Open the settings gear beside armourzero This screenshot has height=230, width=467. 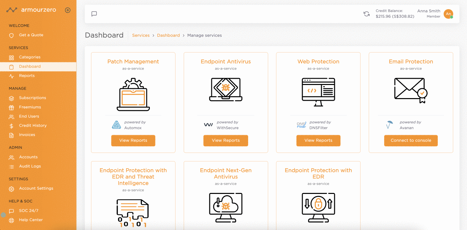point(68,10)
